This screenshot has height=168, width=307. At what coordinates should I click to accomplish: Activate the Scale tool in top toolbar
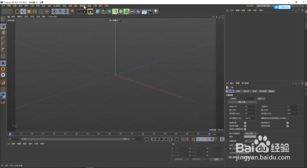[29, 12]
